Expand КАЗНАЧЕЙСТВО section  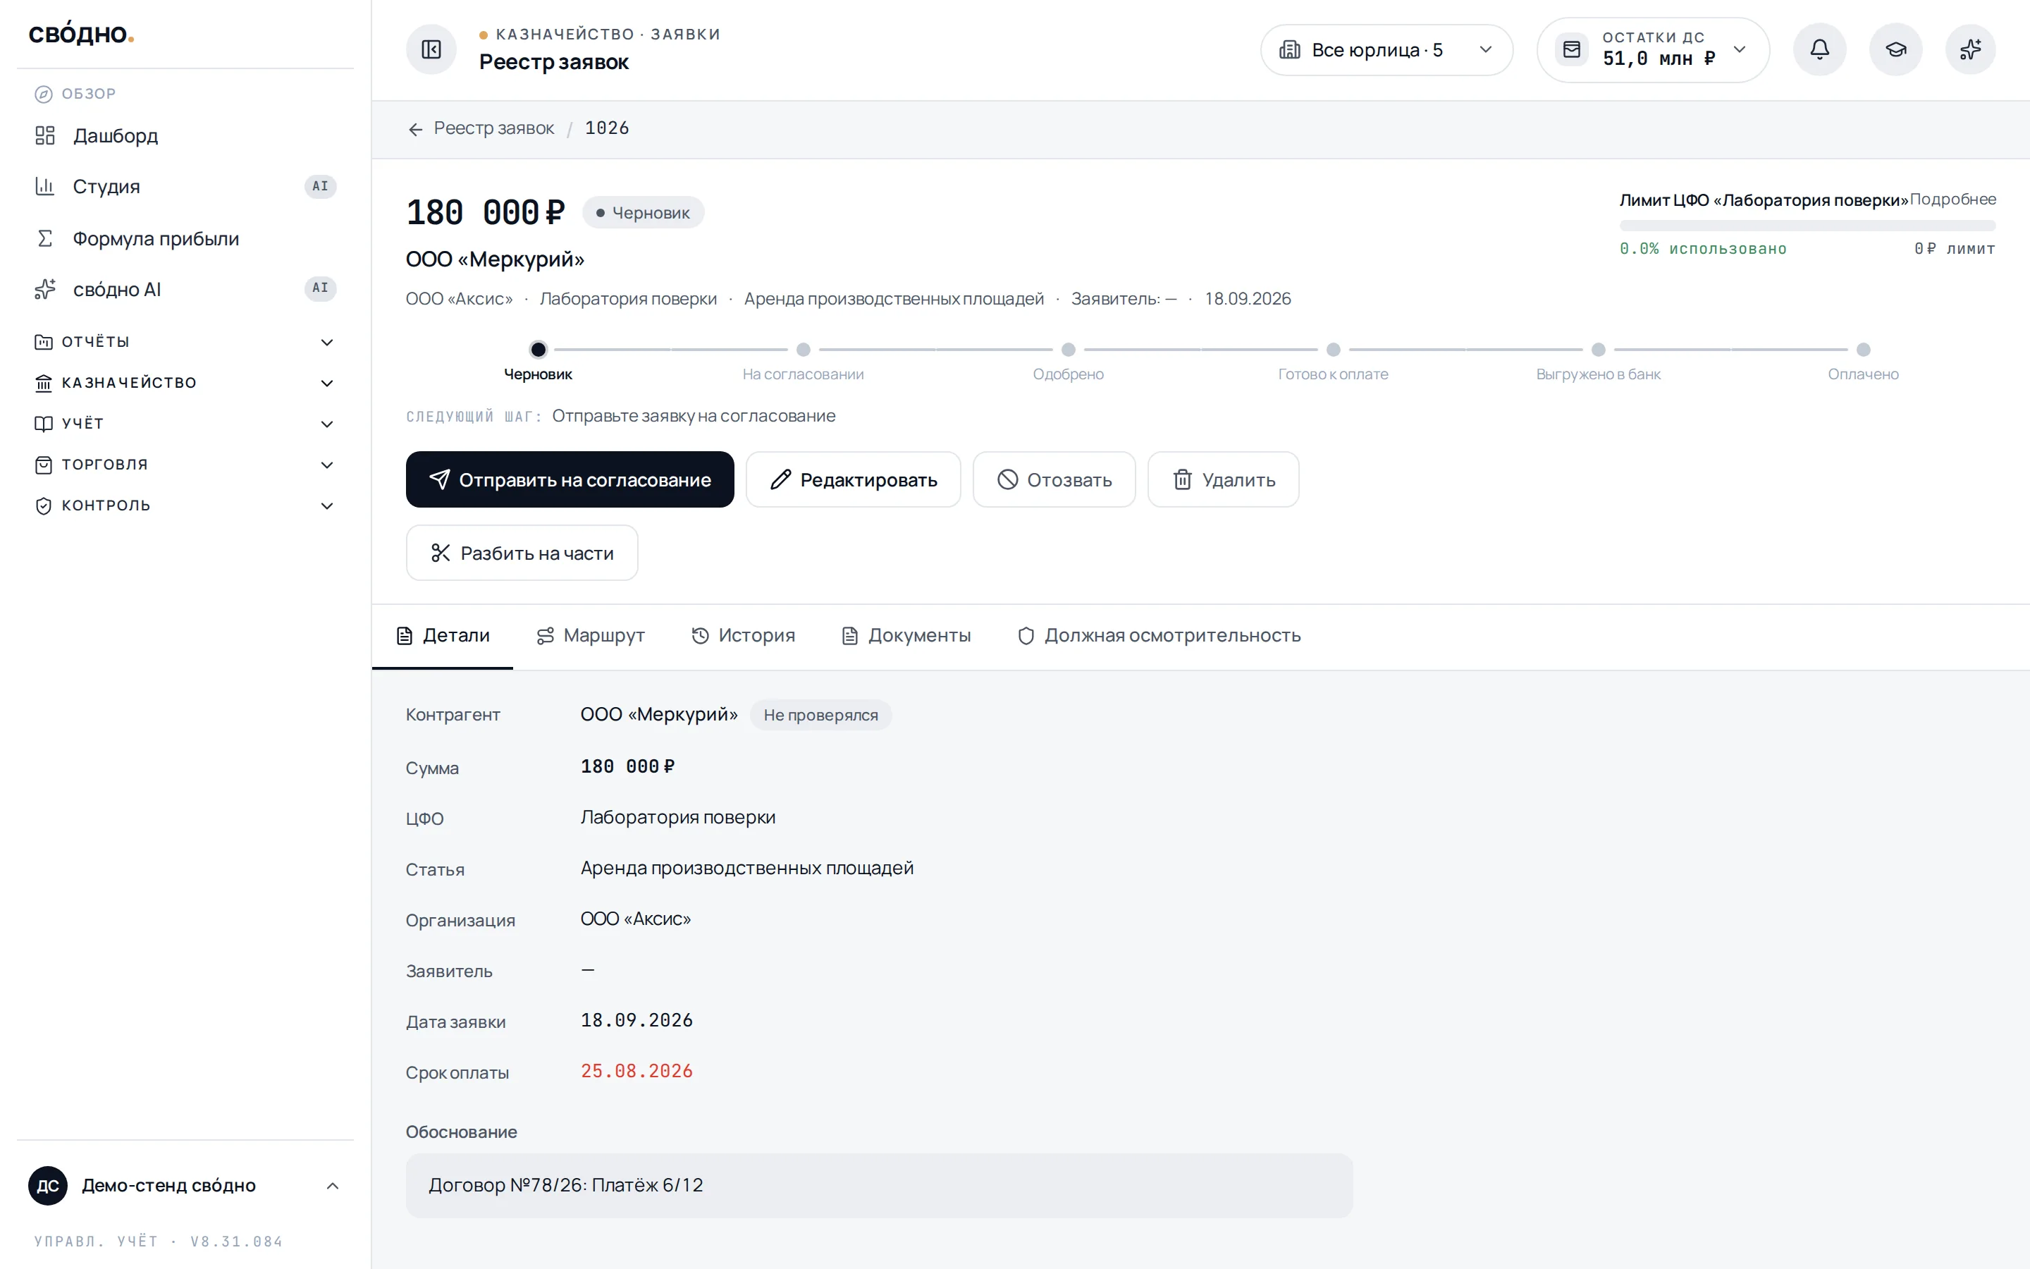point(185,383)
